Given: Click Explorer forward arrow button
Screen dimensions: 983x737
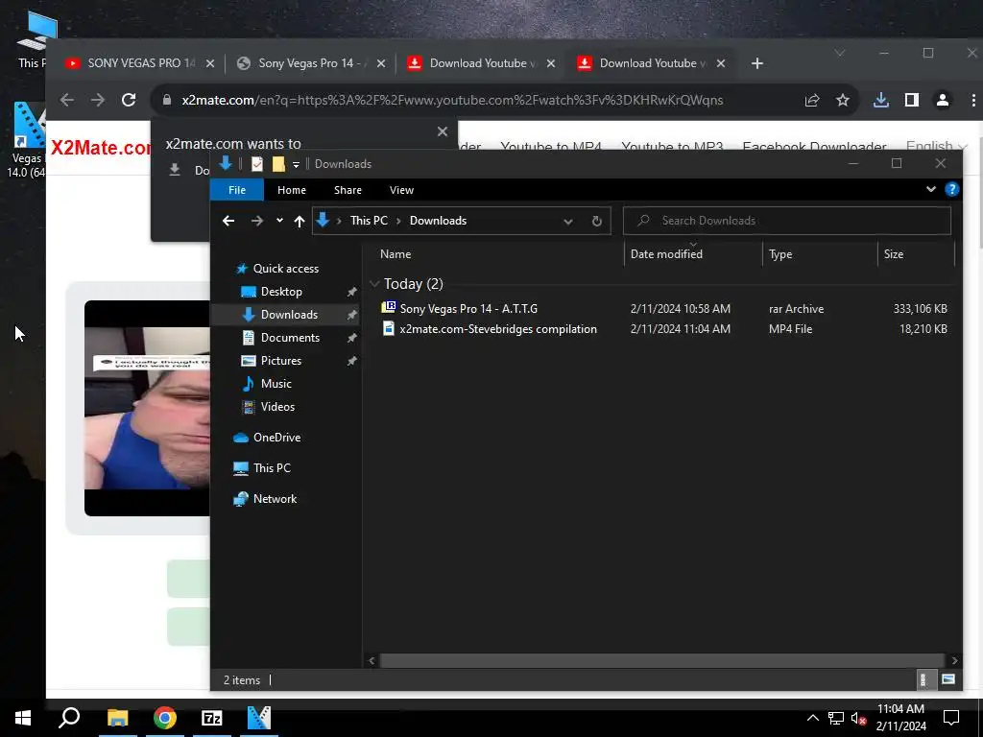Looking at the screenshot, I should [257, 221].
